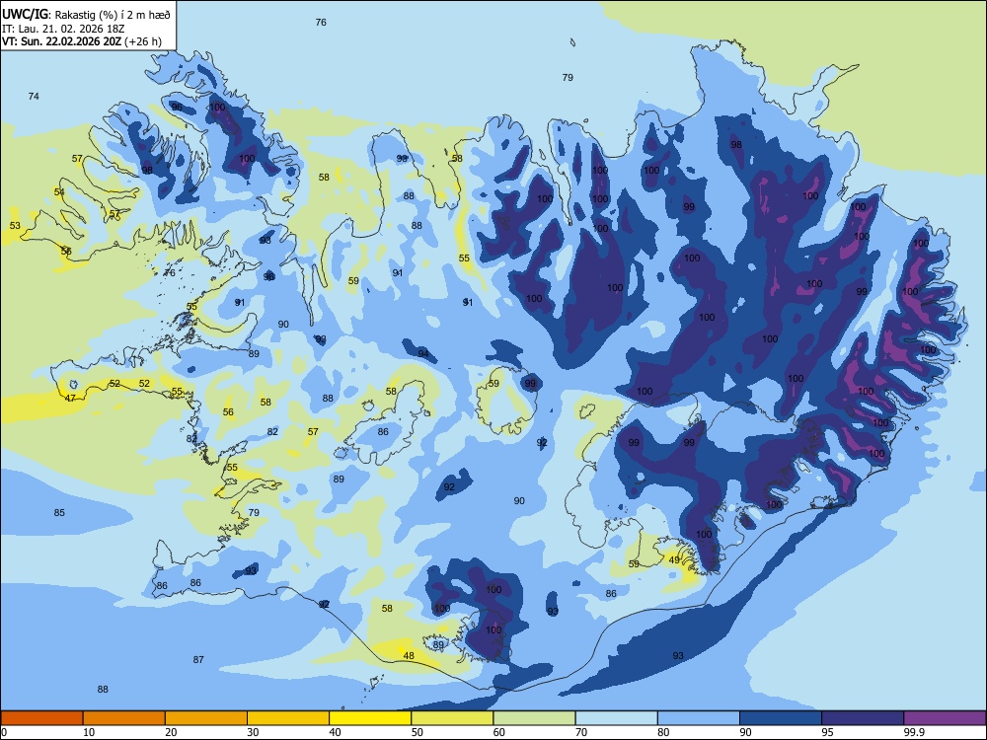Click the 60–70 light green legend swatch

tap(534, 718)
